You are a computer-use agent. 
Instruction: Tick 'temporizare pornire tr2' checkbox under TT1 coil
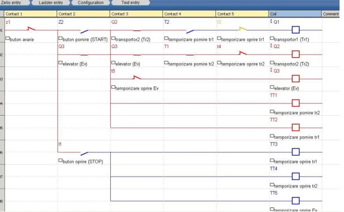pos(272,112)
